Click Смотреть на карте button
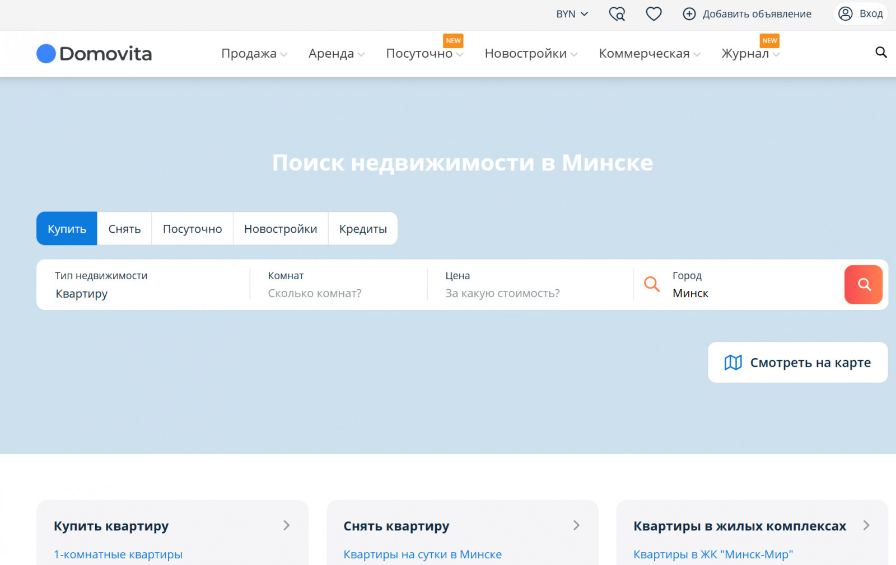This screenshot has width=896, height=565. click(x=797, y=362)
